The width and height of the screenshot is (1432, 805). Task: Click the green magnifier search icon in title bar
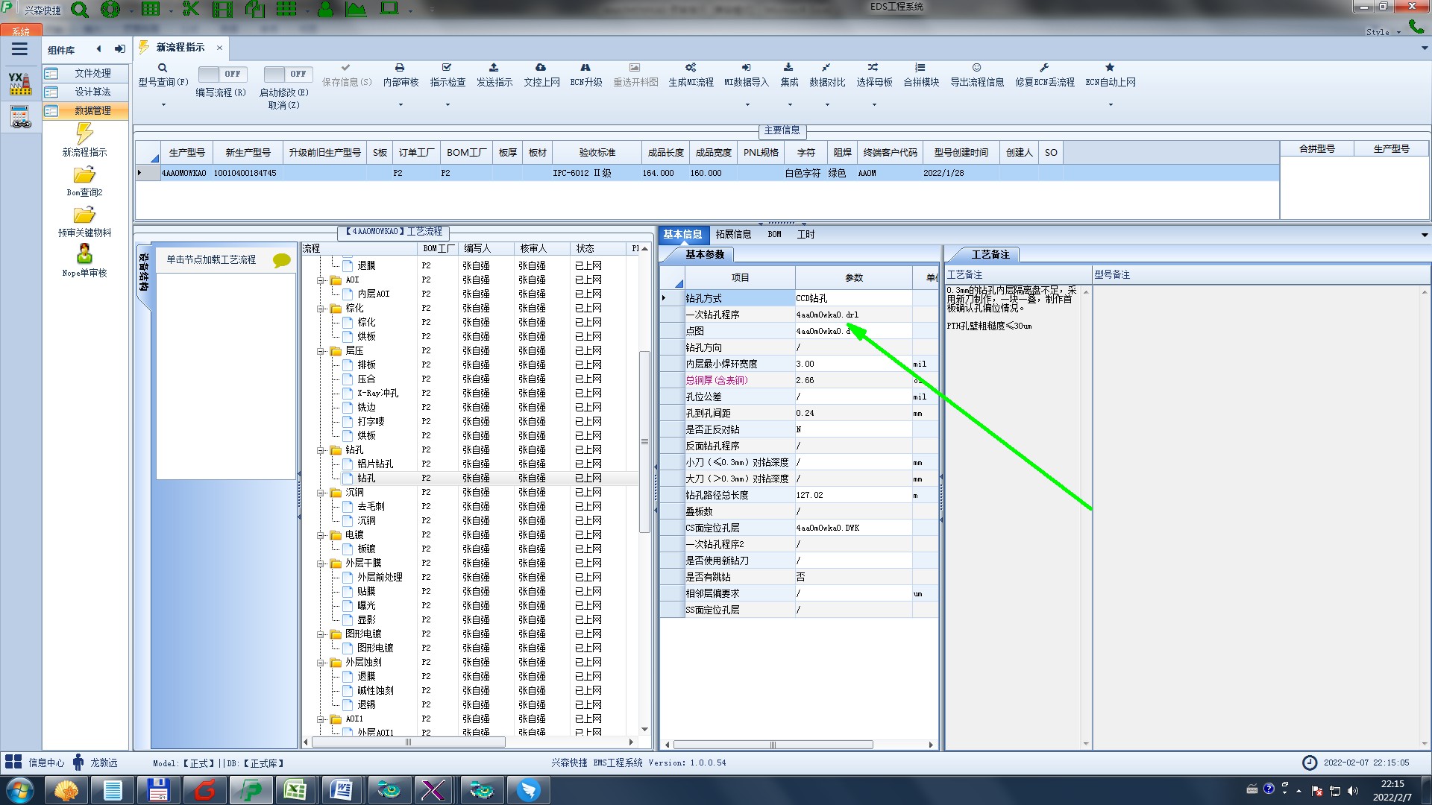tap(80, 10)
